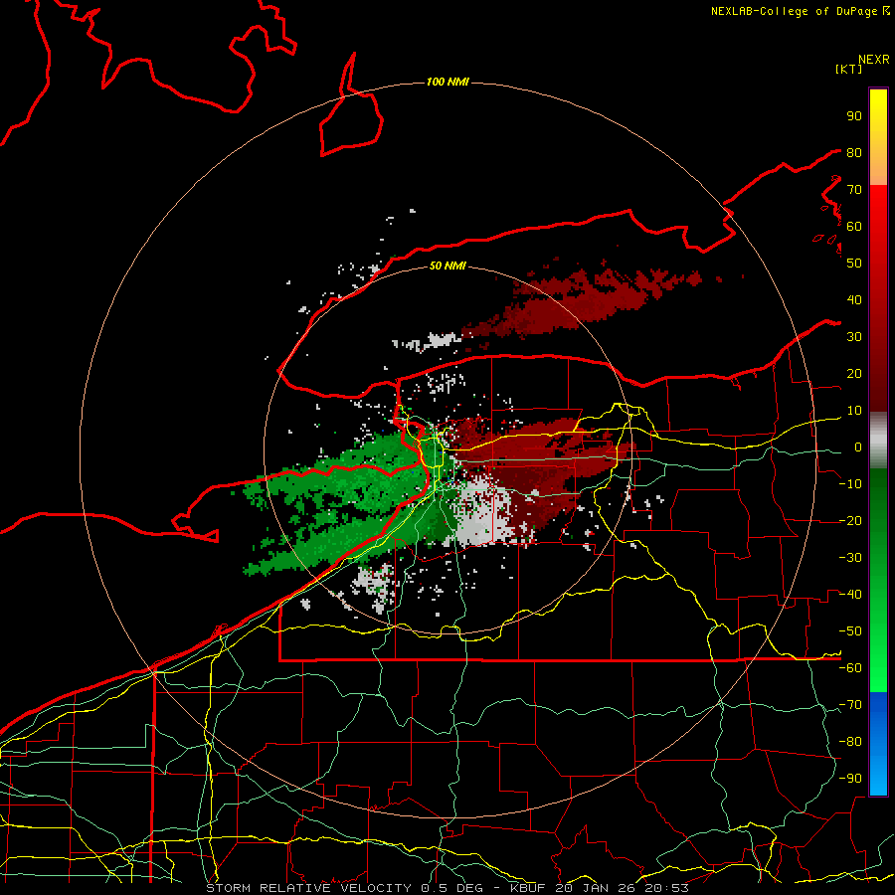Click the 80 value on velocity scale

(x=854, y=153)
